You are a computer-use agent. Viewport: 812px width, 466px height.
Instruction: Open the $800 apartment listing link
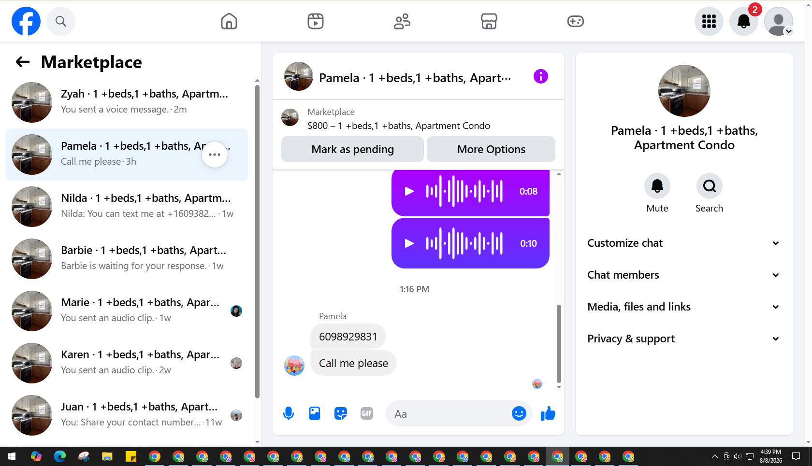399,126
